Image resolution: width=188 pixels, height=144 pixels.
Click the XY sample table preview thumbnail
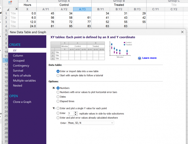click(x=78, y=51)
